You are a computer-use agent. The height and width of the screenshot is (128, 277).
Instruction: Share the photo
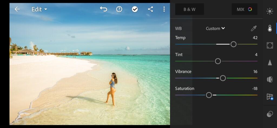(x=150, y=9)
